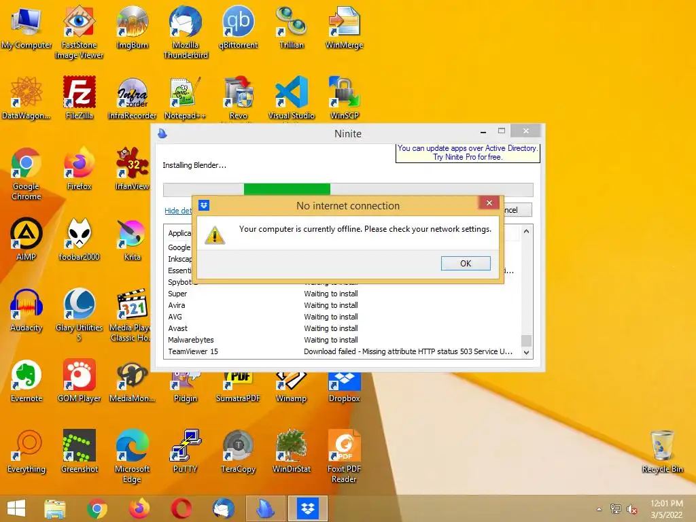Viewport: 696px width, 522px height.
Task: Select the PuTTY desktop shortcut
Action: coord(186,451)
